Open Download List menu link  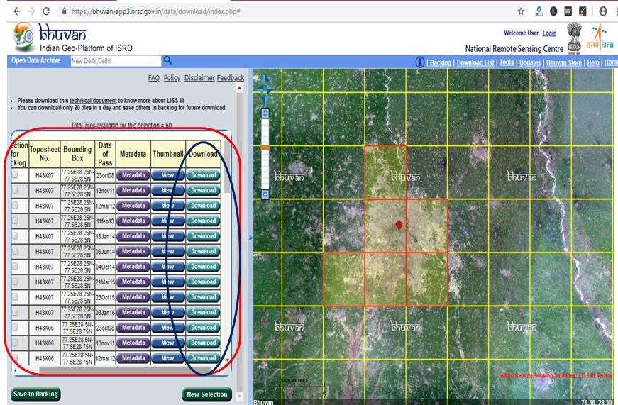[x=475, y=62]
